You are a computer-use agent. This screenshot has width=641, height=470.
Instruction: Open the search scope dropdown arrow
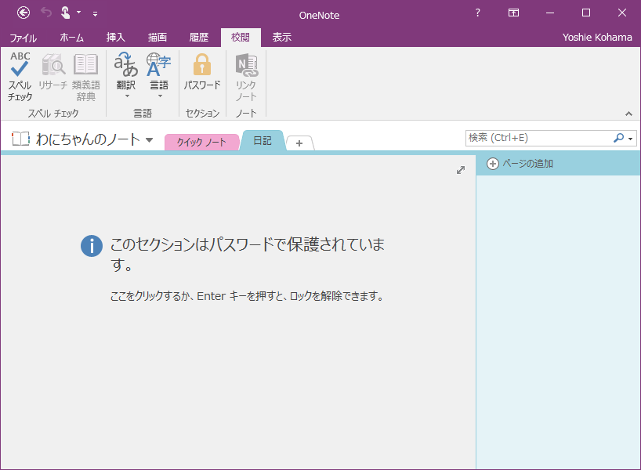(630, 137)
